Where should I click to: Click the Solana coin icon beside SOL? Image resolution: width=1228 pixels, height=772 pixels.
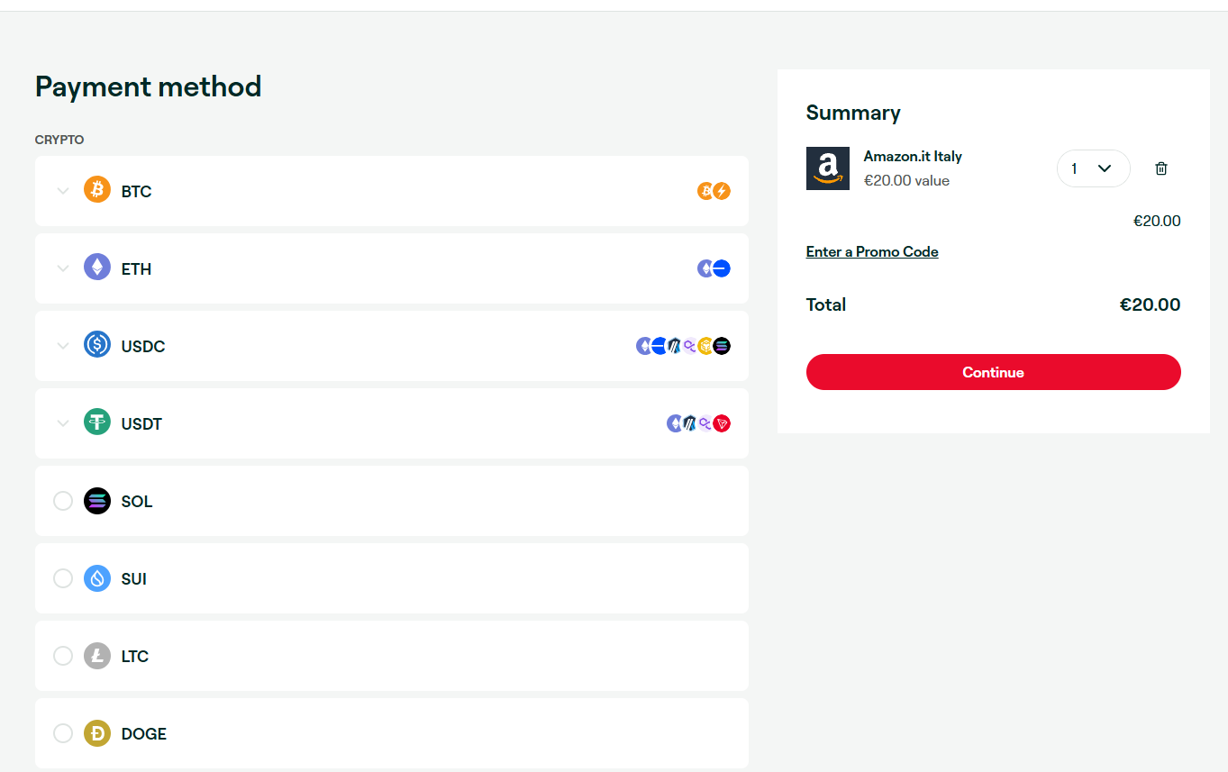click(97, 500)
